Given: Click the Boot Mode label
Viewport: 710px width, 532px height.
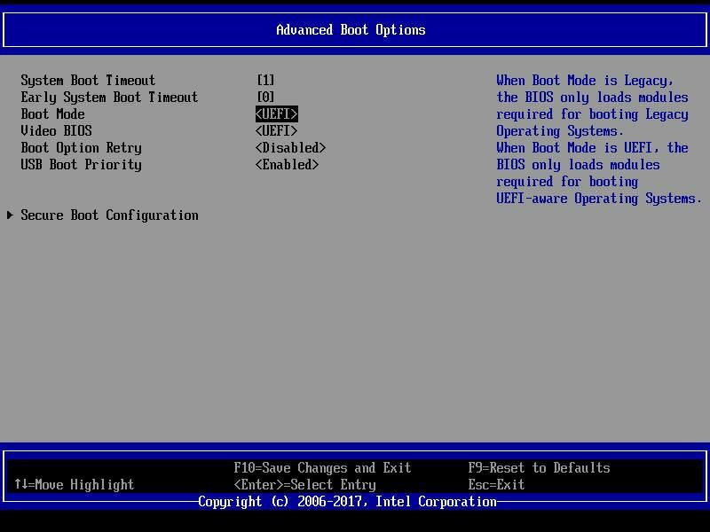Looking at the screenshot, I should [52, 114].
